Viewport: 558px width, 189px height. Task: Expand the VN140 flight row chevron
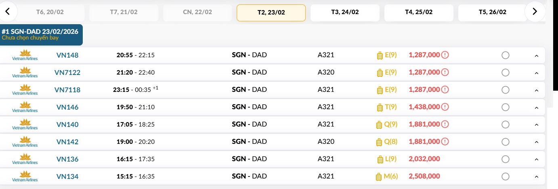537,125
